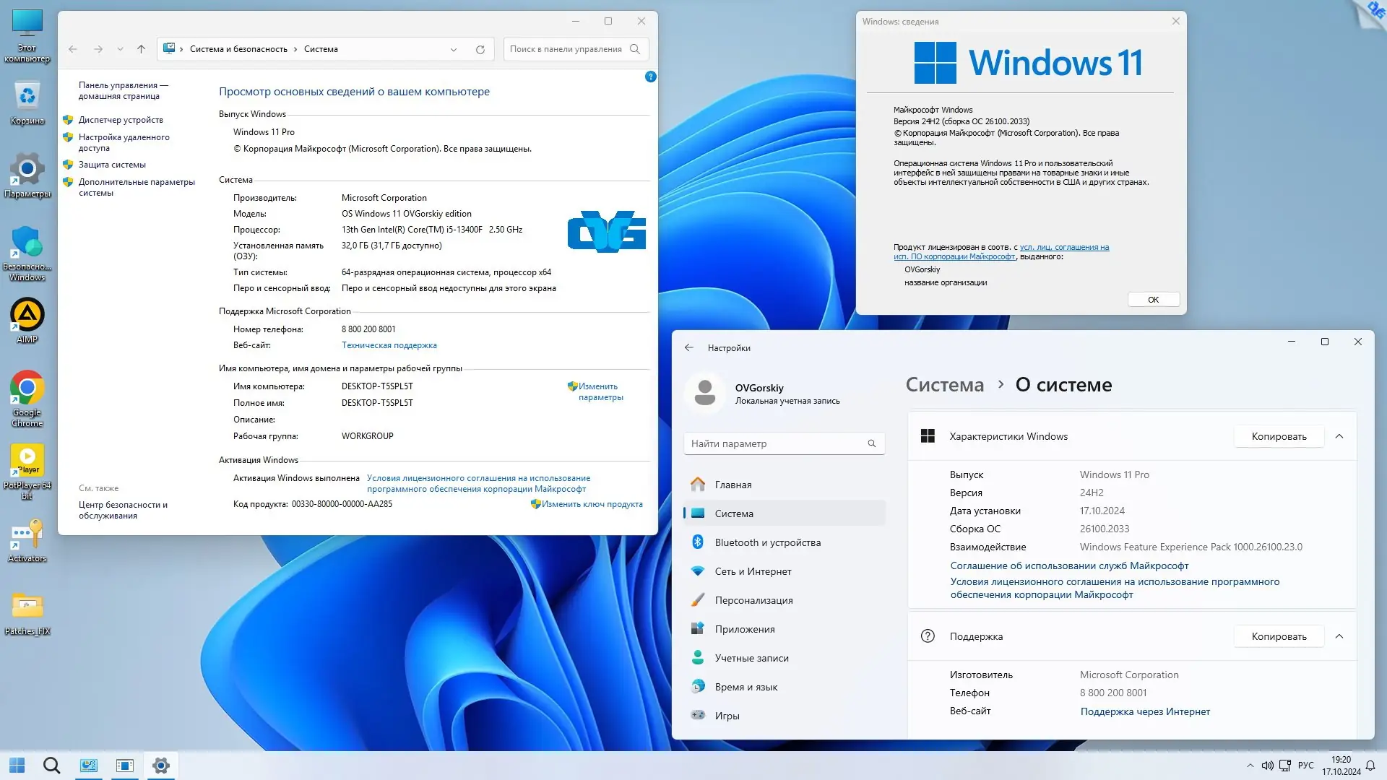This screenshot has height=780, width=1387.
Task: Show hidden tray icons chevron
Action: pos(1250,766)
